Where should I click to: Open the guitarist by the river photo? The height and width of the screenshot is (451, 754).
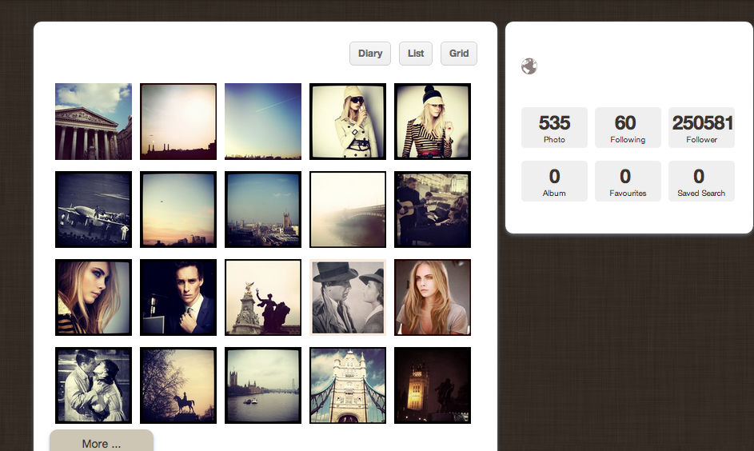(433, 210)
